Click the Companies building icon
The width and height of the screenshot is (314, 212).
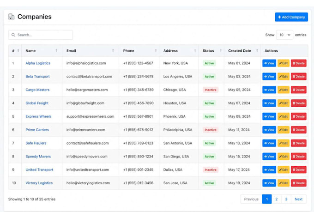click(x=11, y=17)
